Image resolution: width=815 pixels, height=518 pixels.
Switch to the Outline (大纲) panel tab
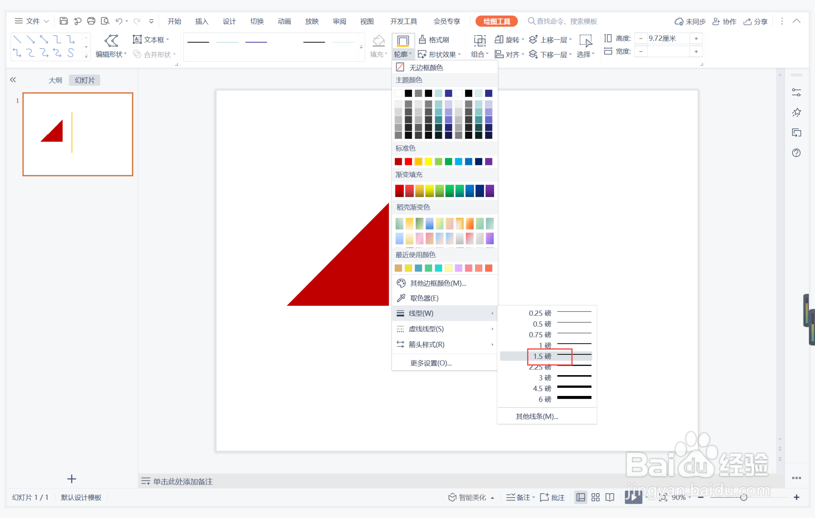pos(55,80)
